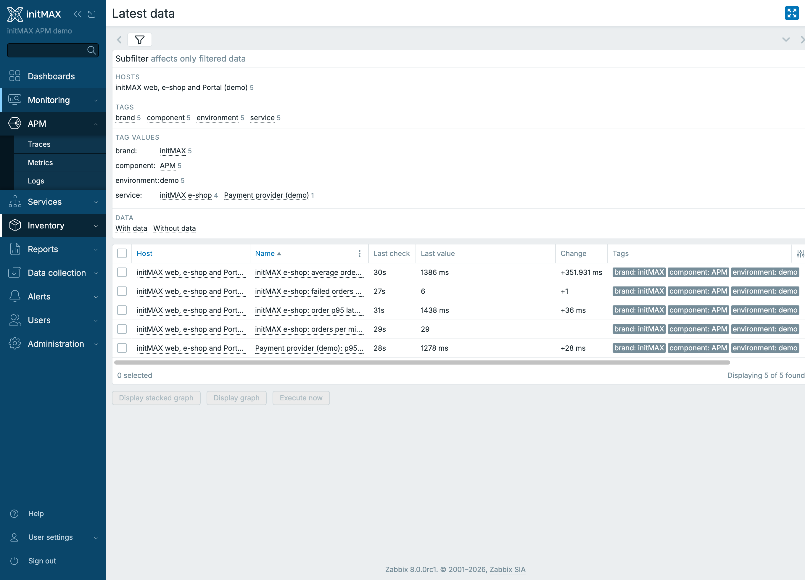Screen dimensions: 805x580
Task: Filter by host initMAX web, e-shop and Portal
Action: (181, 88)
